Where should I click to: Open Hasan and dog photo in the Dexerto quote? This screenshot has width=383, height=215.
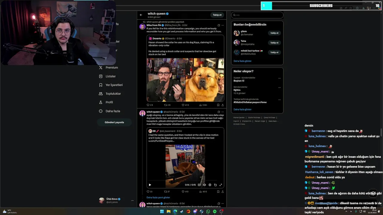point(185,80)
